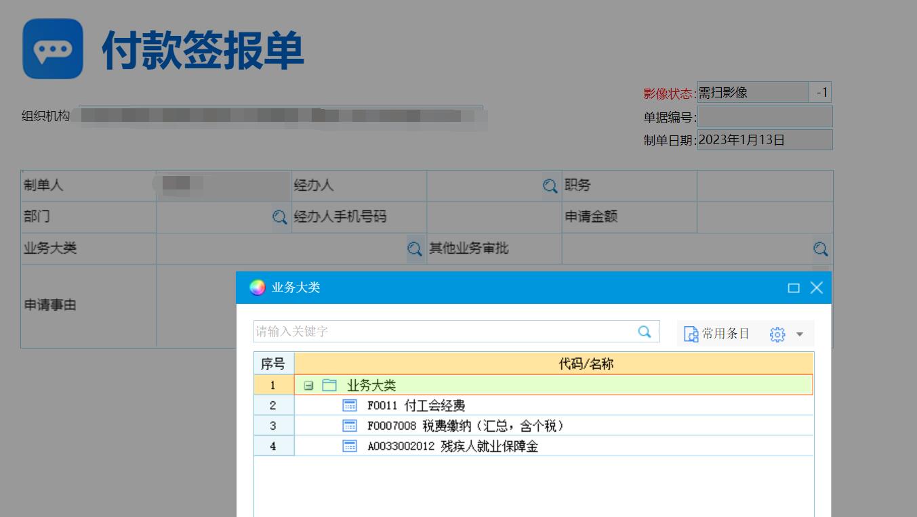Image resolution: width=917 pixels, height=517 pixels.
Task: Click the 经办人 lookup magnifier icon
Action: tap(550, 186)
